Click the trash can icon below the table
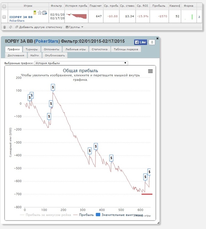This screenshot has height=229, width=206. pos(5,27)
